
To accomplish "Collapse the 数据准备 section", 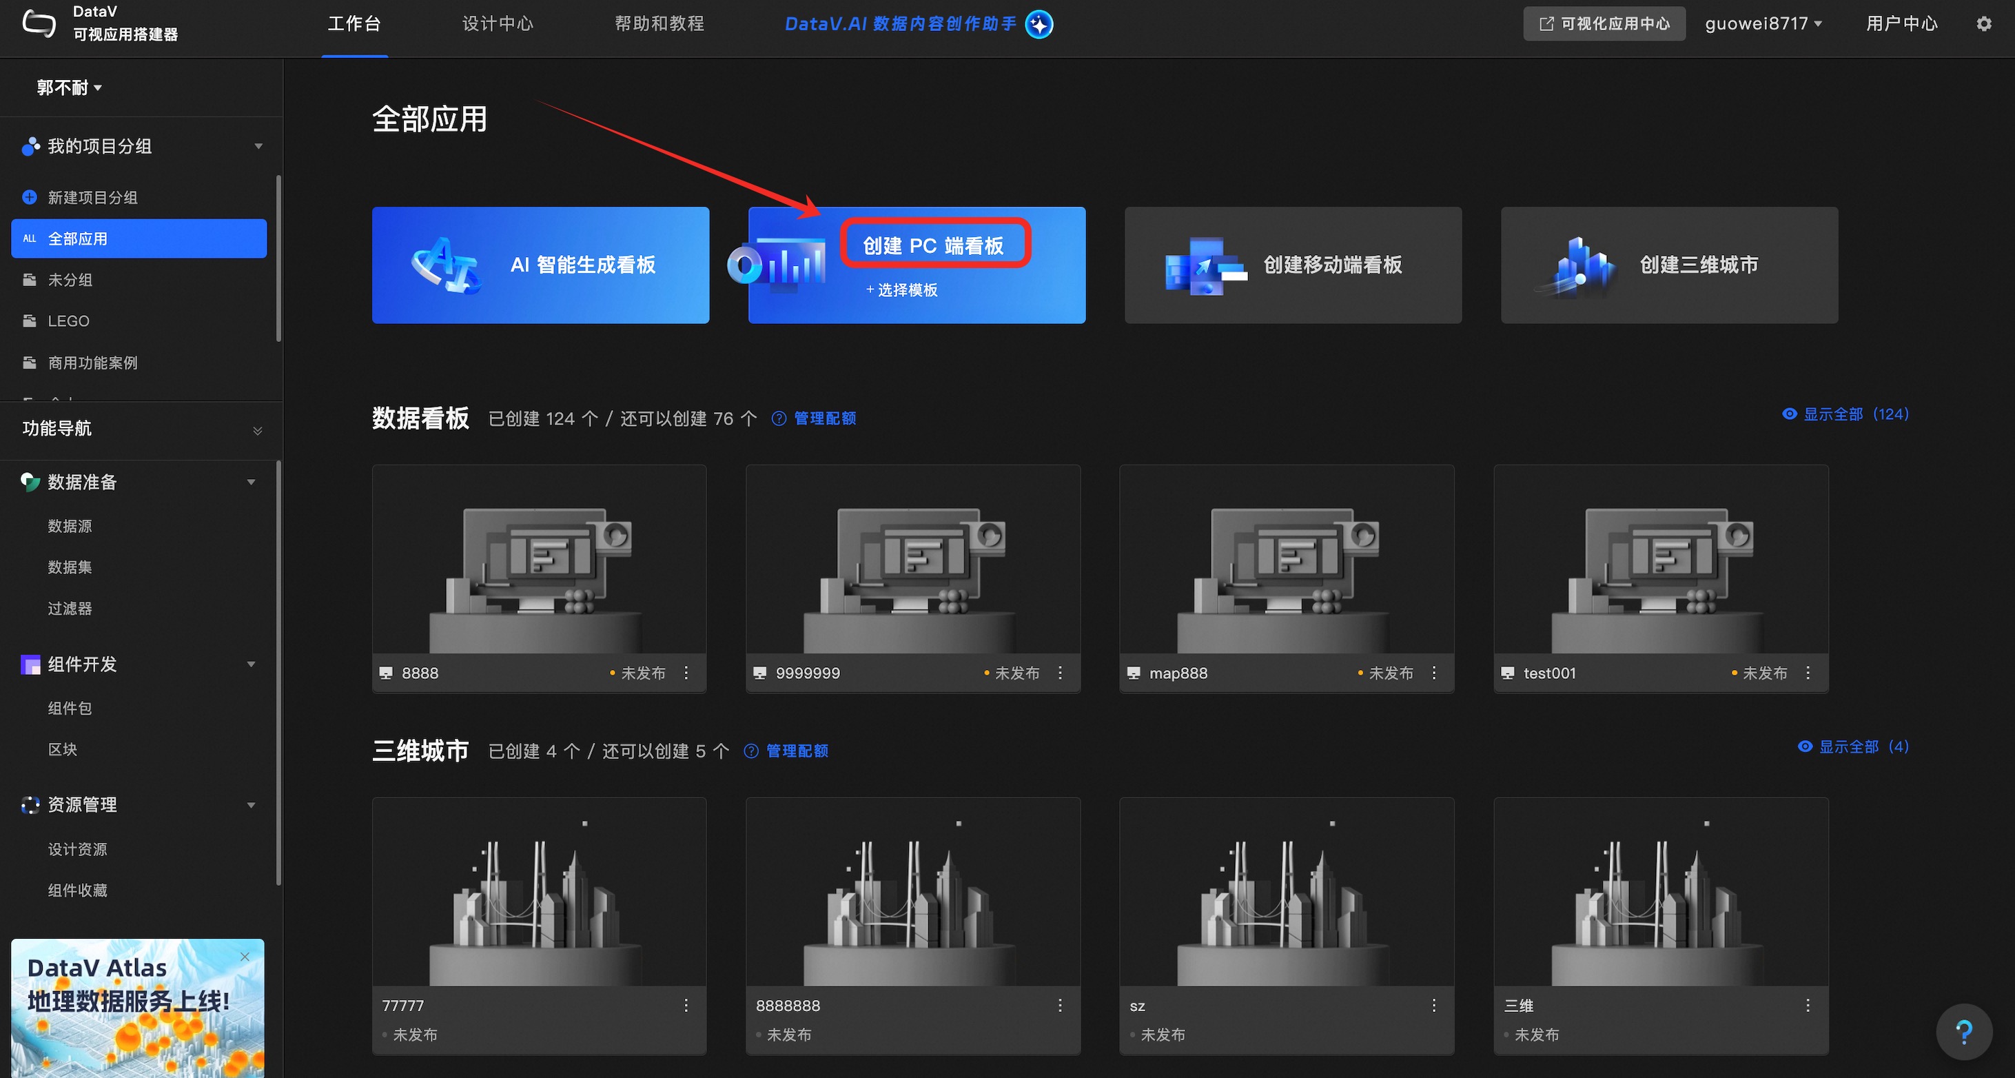I will tap(251, 482).
